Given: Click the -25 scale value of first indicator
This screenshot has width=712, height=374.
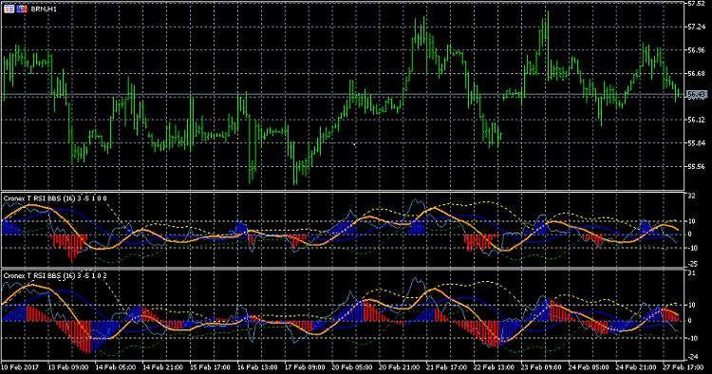Looking at the screenshot, I should 693,264.
